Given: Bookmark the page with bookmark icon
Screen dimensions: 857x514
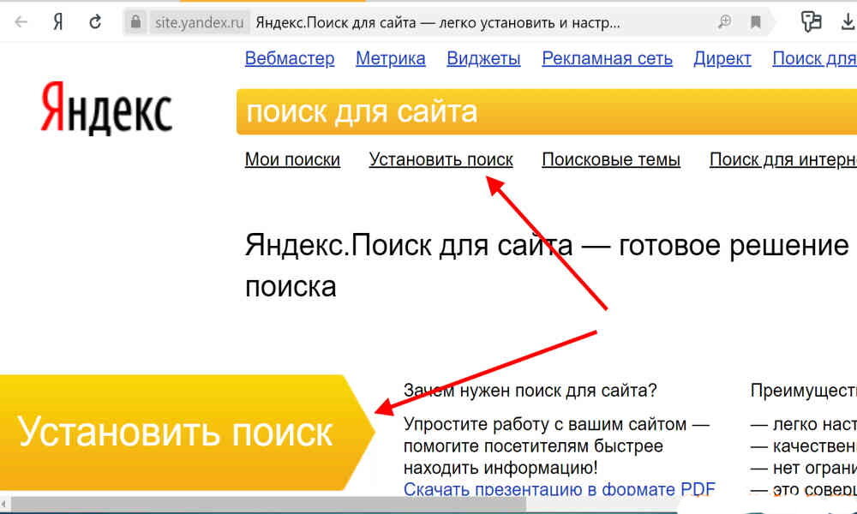Looking at the screenshot, I should coord(755,22).
